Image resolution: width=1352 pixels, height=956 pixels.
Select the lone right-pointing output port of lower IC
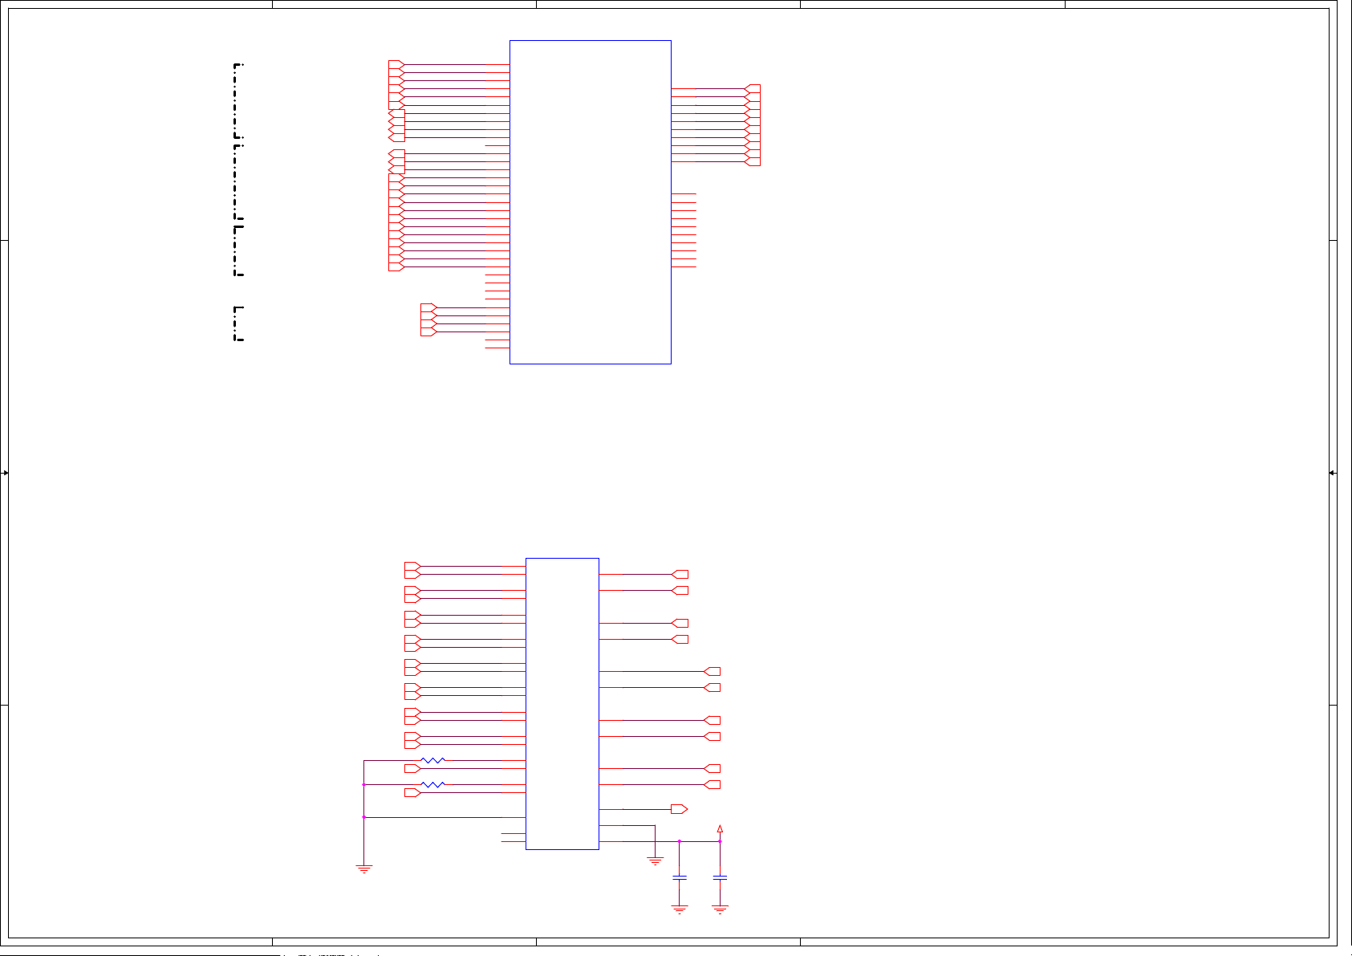pyautogui.click(x=680, y=809)
